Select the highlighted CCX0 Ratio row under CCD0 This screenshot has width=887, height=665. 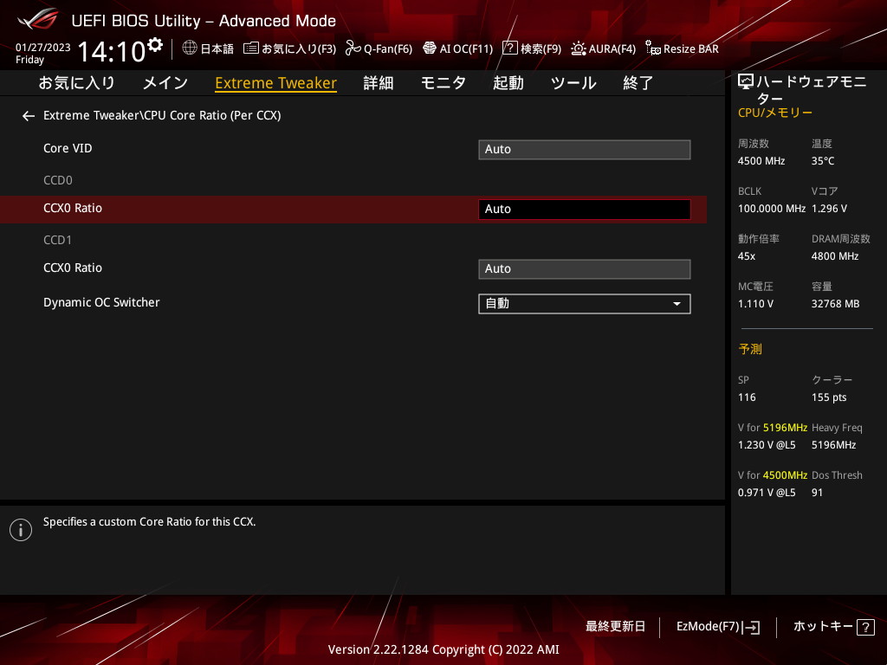[x=353, y=210]
